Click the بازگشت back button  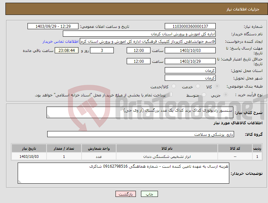click(x=126, y=194)
